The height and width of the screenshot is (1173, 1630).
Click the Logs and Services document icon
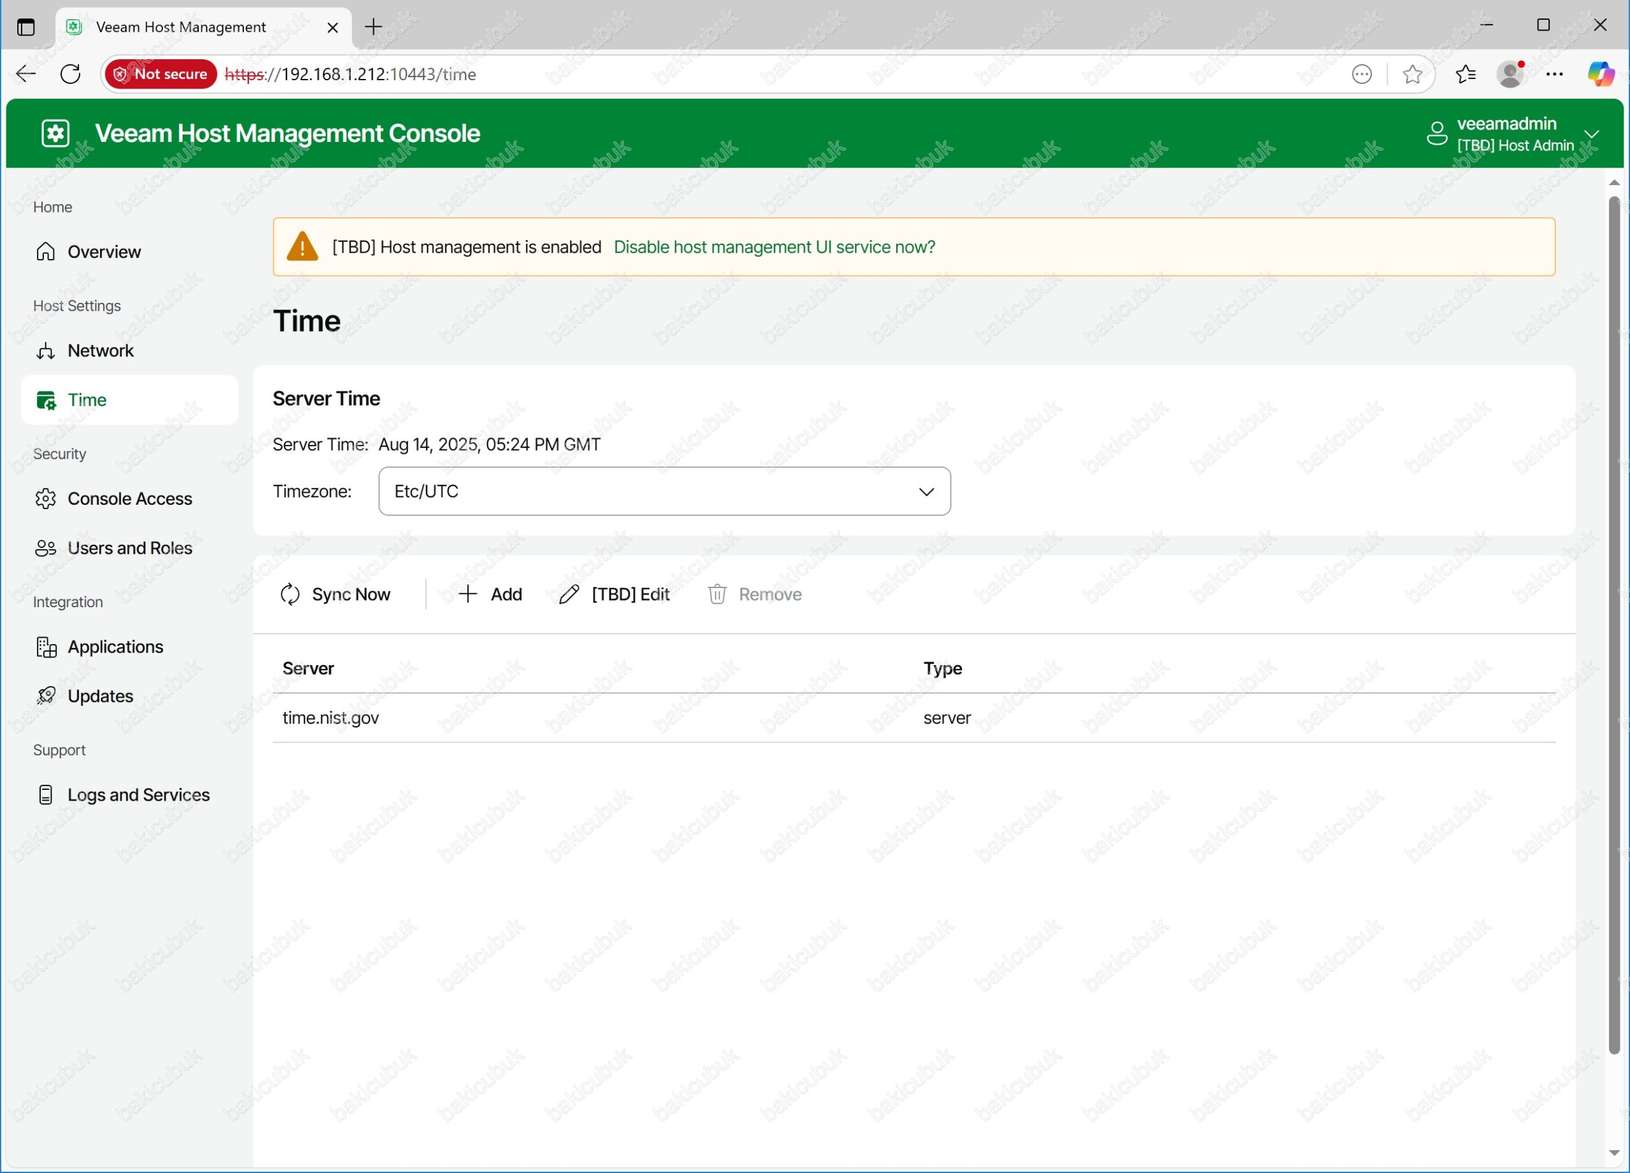pos(45,795)
